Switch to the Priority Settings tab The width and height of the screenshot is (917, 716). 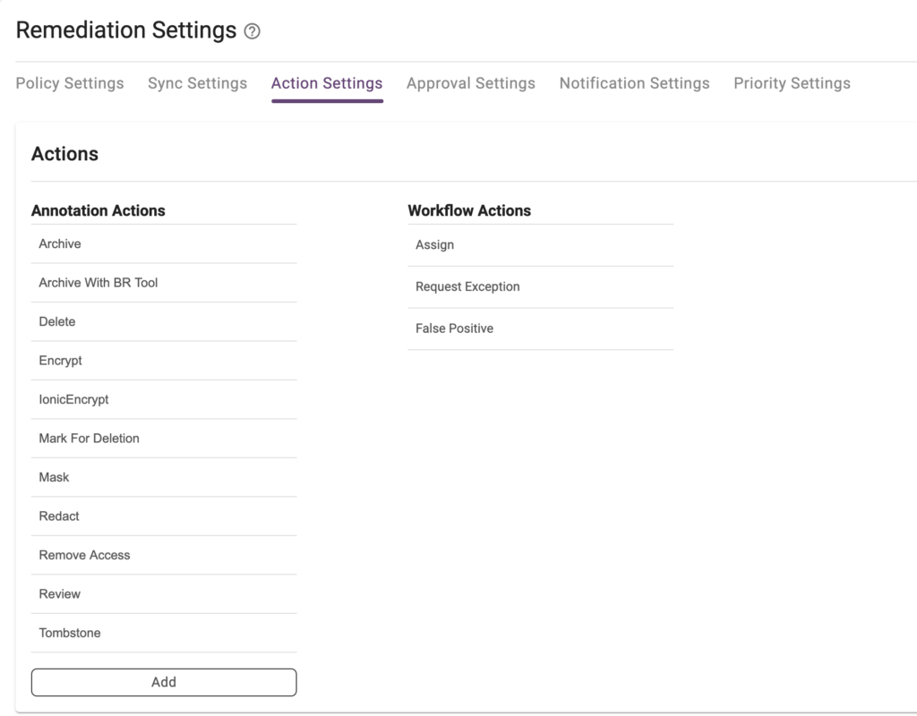(792, 83)
